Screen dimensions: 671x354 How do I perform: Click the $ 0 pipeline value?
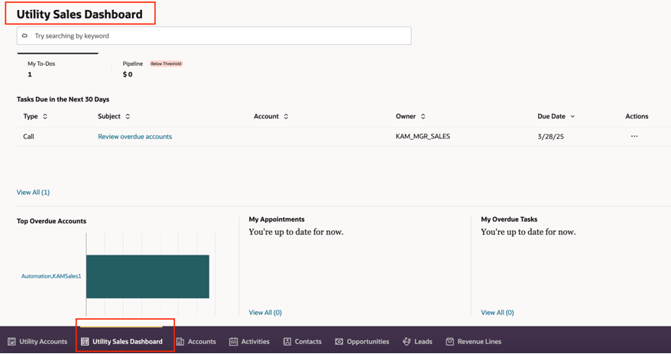point(128,74)
